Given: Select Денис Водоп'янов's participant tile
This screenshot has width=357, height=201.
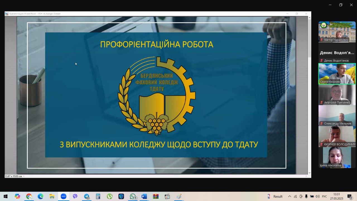Looking at the screenshot, I should [x=337, y=53].
